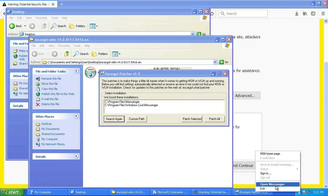
Task: Click Go button in escargot window
Action: point(224,62)
